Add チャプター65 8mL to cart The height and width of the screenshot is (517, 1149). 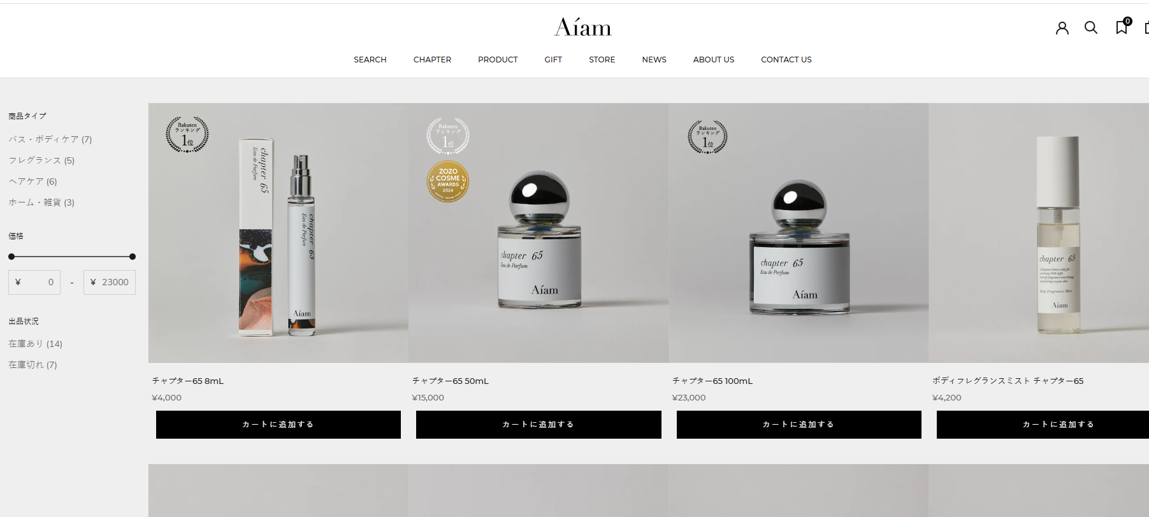coord(278,425)
